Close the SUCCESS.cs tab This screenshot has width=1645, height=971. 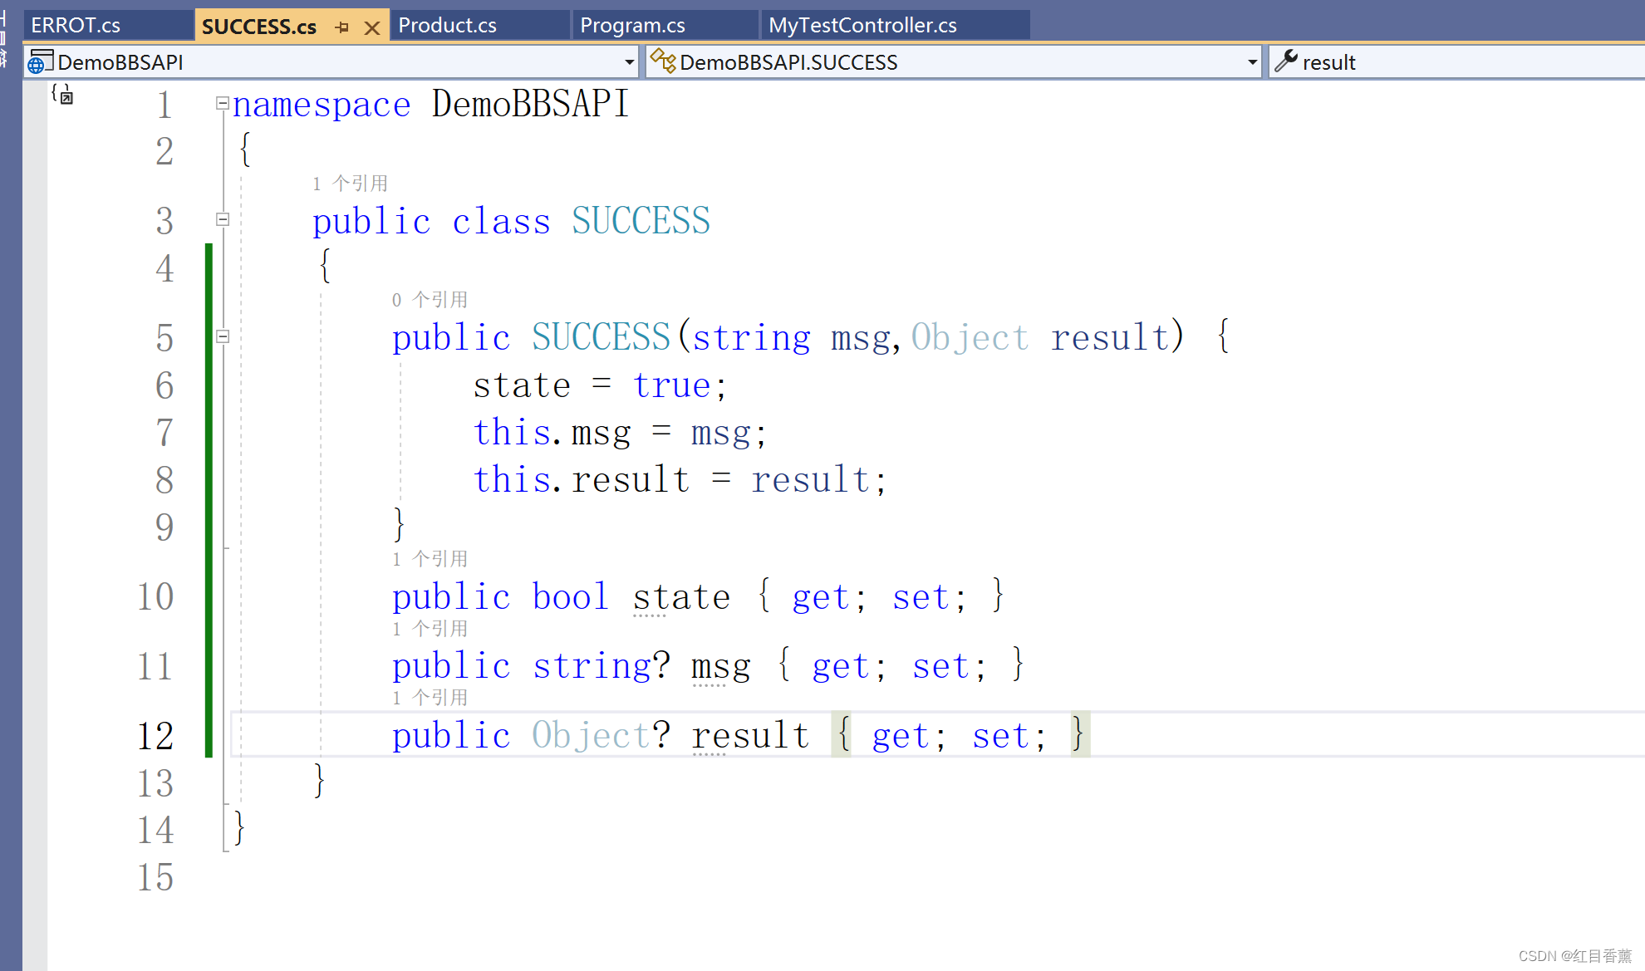pyautogui.click(x=371, y=26)
